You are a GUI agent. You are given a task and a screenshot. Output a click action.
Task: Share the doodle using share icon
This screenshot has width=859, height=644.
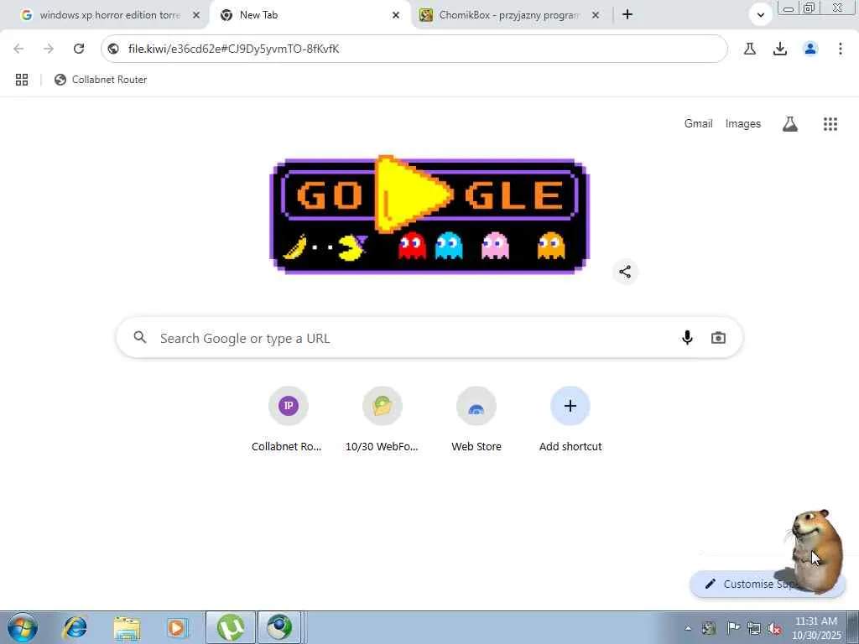coord(625,272)
